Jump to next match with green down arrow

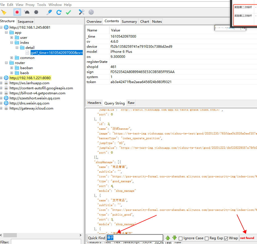pos(175,238)
